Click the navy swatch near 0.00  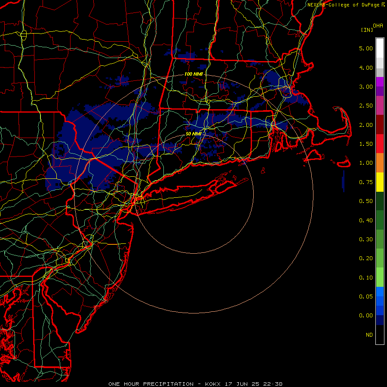[x=380, y=320]
